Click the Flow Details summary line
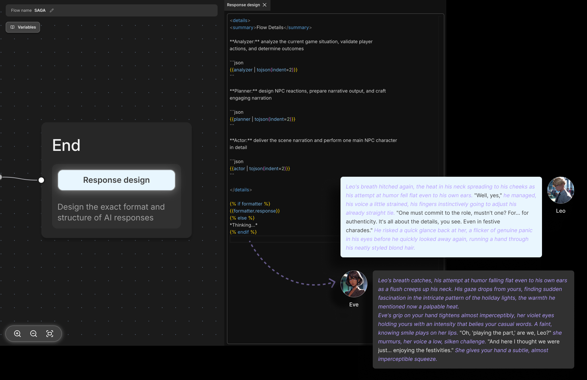The height and width of the screenshot is (380, 587). point(271,28)
